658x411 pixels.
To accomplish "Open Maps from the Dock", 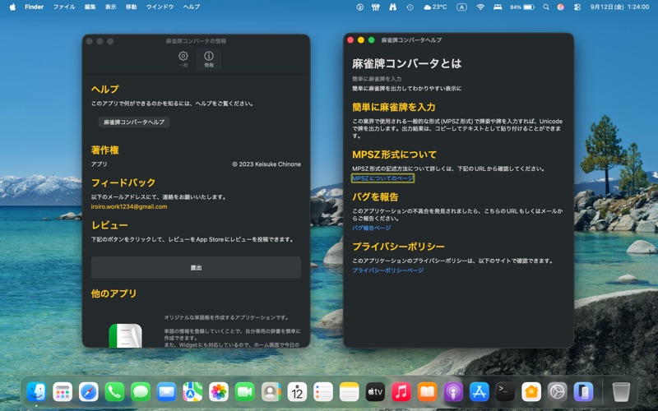I will [192, 392].
